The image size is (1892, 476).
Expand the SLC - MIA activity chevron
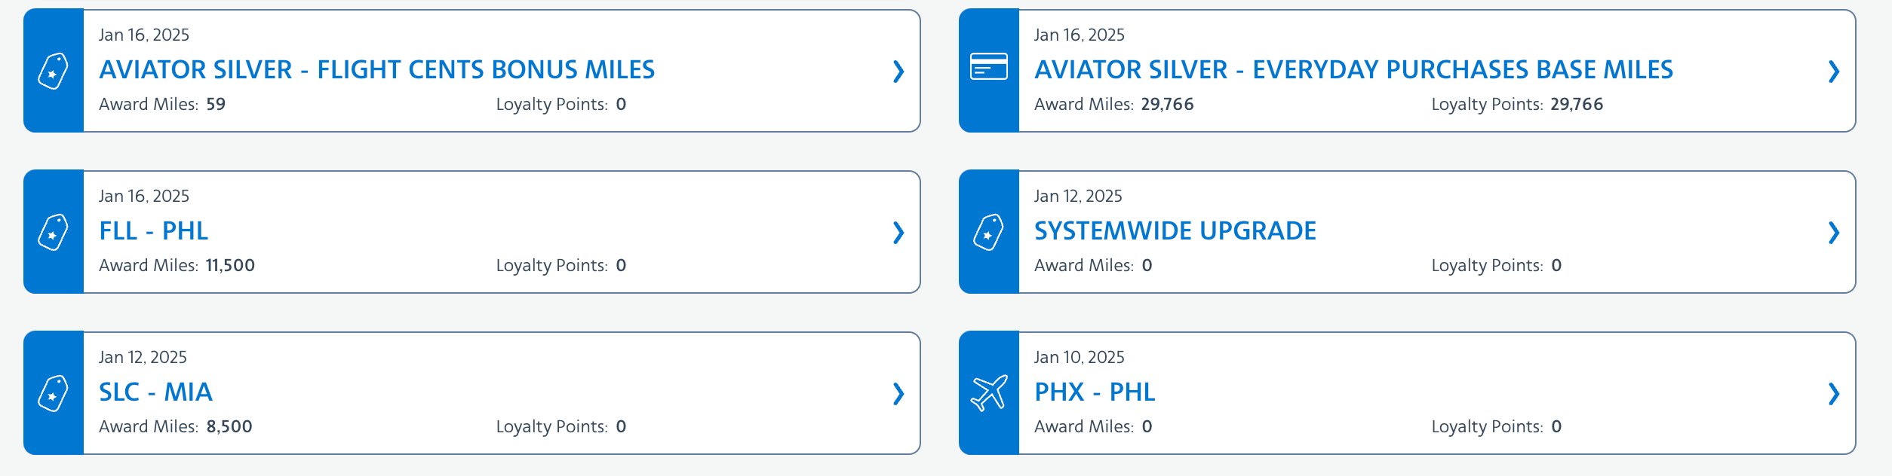[898, 394]
